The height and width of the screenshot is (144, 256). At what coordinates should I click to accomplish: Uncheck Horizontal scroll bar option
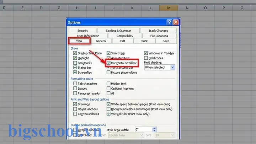pyautogui.click(x=108, y=63)
